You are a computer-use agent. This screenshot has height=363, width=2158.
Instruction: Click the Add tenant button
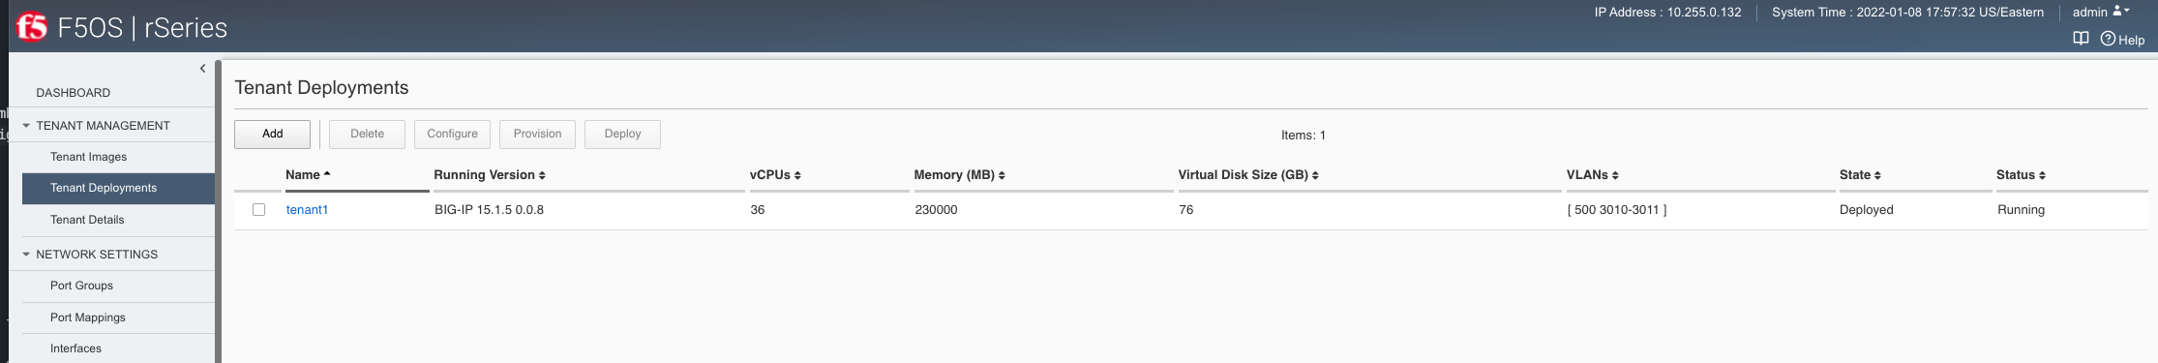(x=272, y=134)
